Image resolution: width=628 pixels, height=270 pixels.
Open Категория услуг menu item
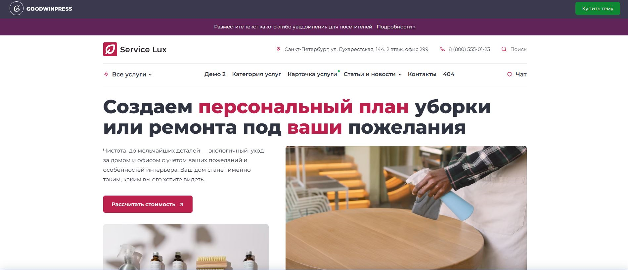coord(256,74)
